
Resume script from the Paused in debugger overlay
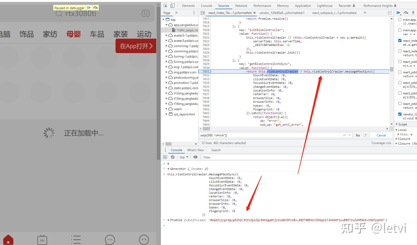coord(89,8)
